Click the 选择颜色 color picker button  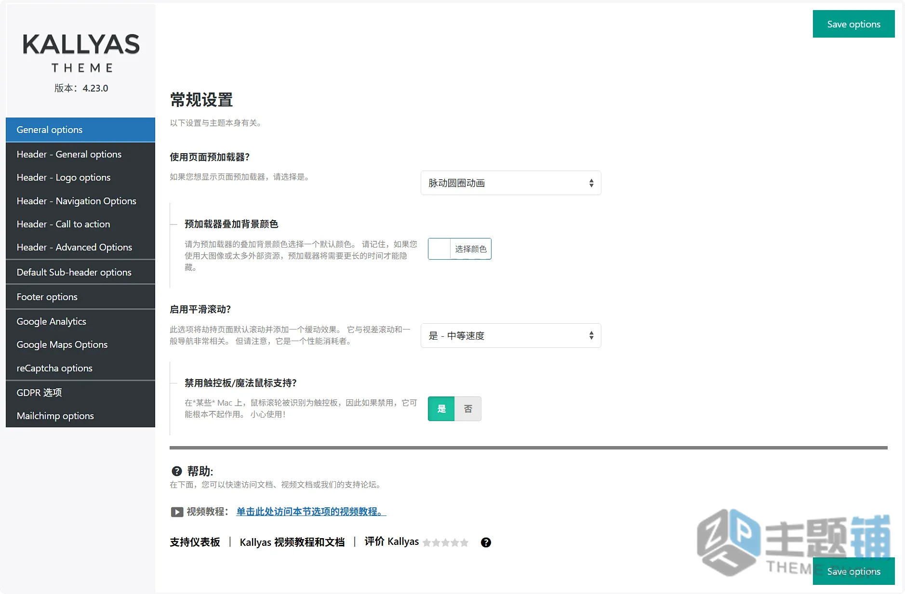[470, 249]
